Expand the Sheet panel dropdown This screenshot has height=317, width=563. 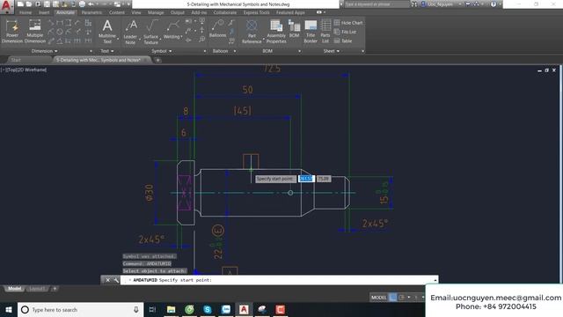pyautogui.click(x=331, y=51)
